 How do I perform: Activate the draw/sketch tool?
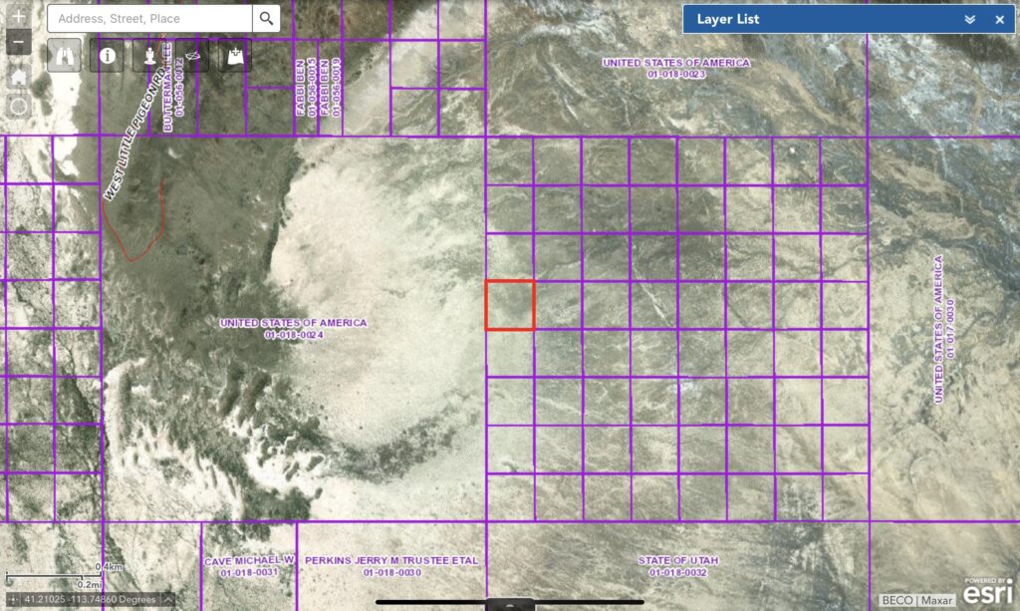pyautogui.click(x=191, y=56)
